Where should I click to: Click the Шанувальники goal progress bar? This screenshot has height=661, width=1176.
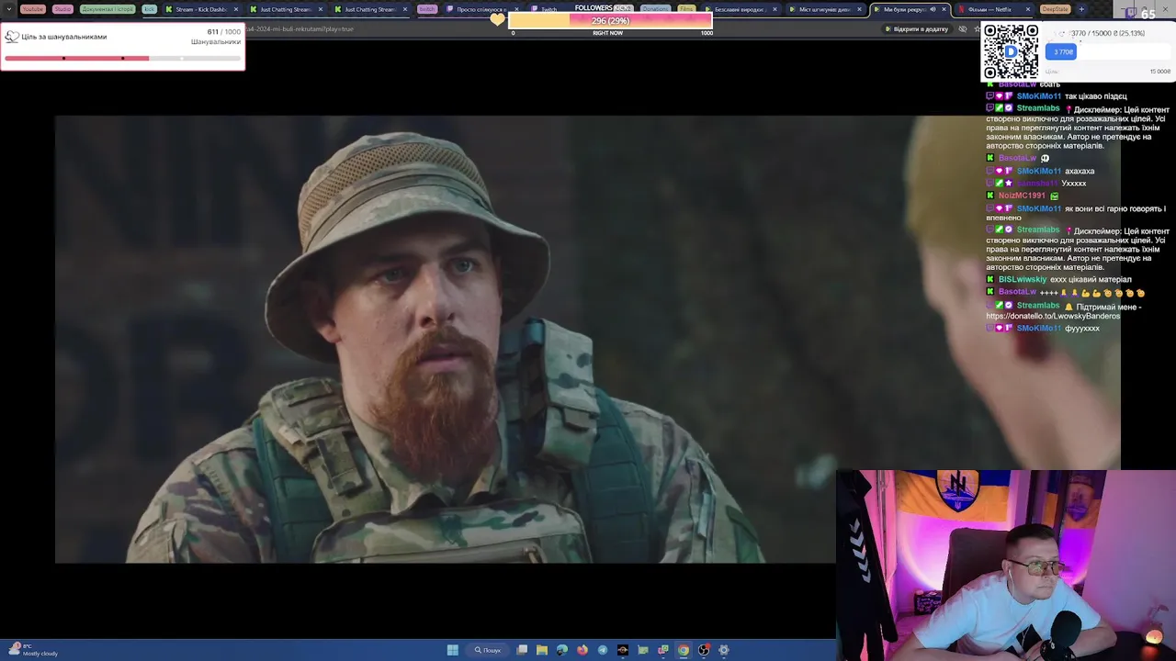(x=123, y=58)
